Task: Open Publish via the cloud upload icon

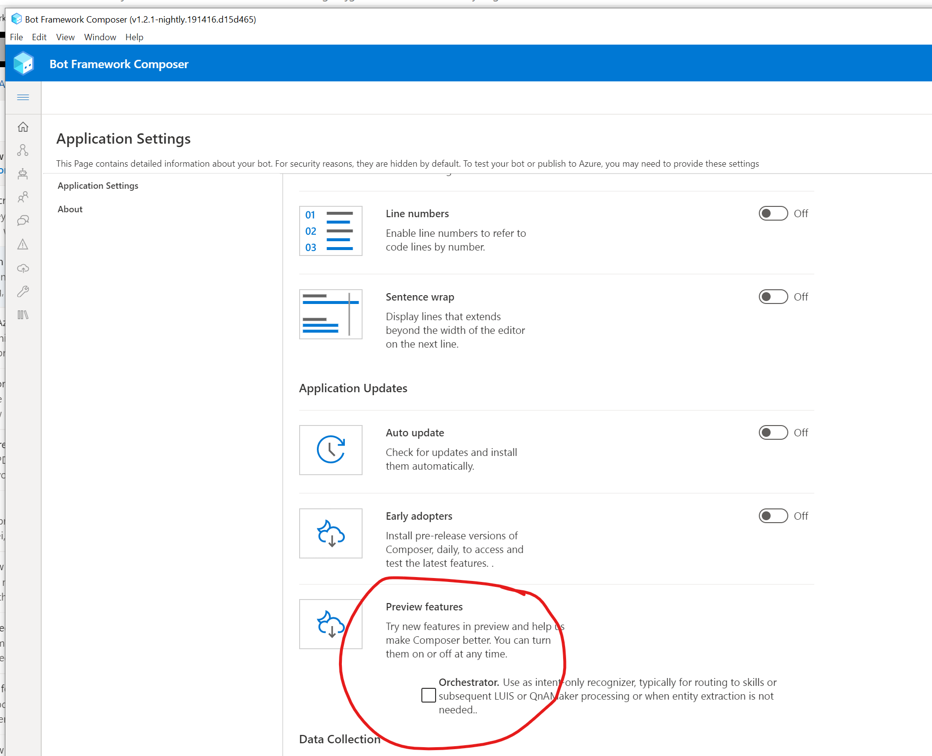Action: pos(23,268)
